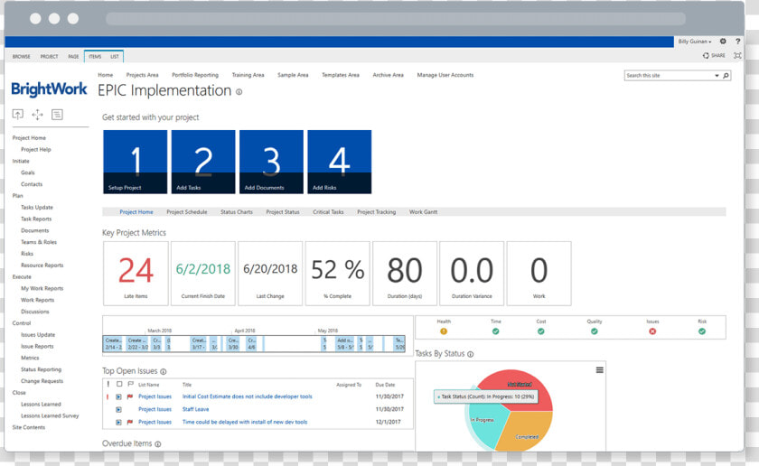Click the move arrows icon under logo
Image resolution: width=759 pixels, height=466 pixels.
coord(37,114)
